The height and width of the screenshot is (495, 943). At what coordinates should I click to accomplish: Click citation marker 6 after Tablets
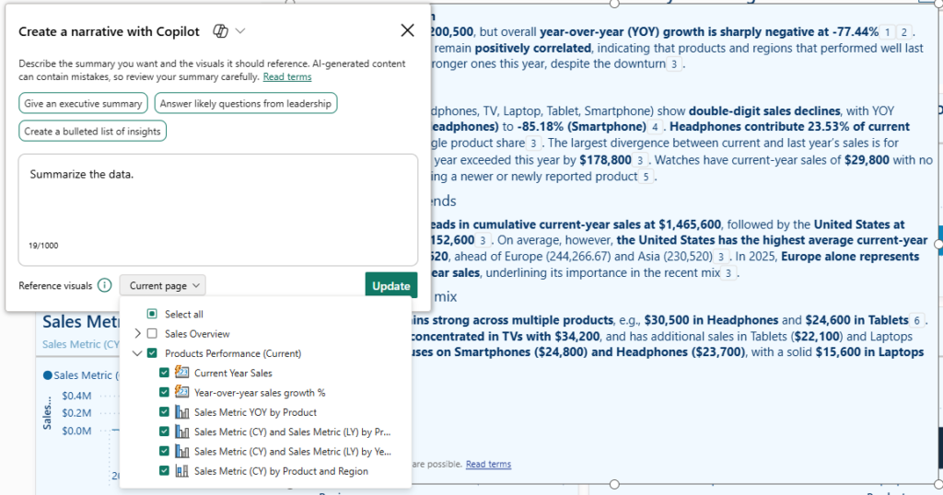917,320
